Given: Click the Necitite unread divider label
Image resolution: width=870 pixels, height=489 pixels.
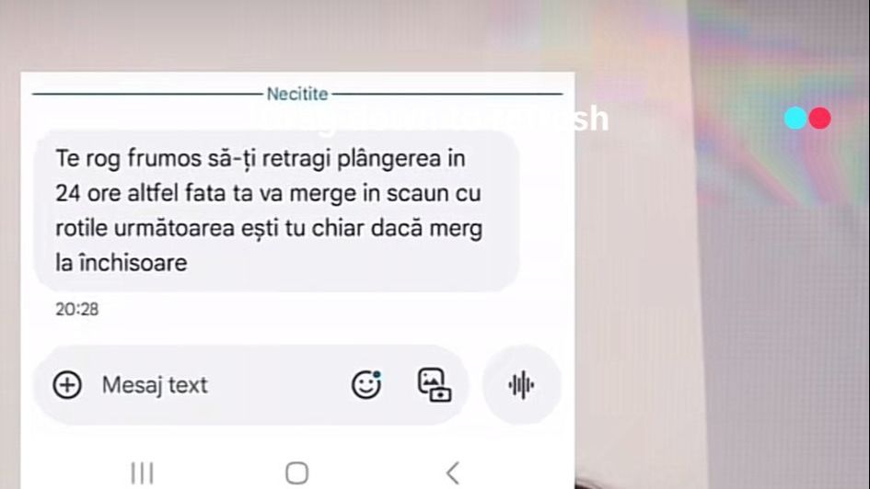Looking at the screenshot, I should pyautogui.click(x=297, y=94).
